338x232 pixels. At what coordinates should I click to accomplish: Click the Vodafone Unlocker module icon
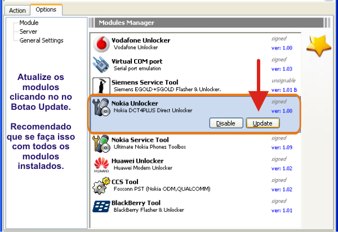(x=101, y=44)
